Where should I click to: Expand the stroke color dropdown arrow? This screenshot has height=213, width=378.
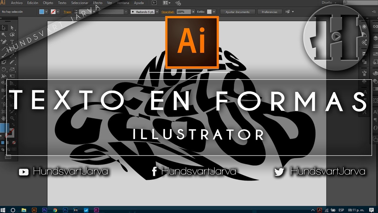coord(58,12)
